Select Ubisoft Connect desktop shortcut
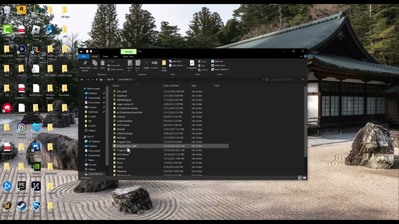Viewport: 399px width, 224px height. pos(22,130)
